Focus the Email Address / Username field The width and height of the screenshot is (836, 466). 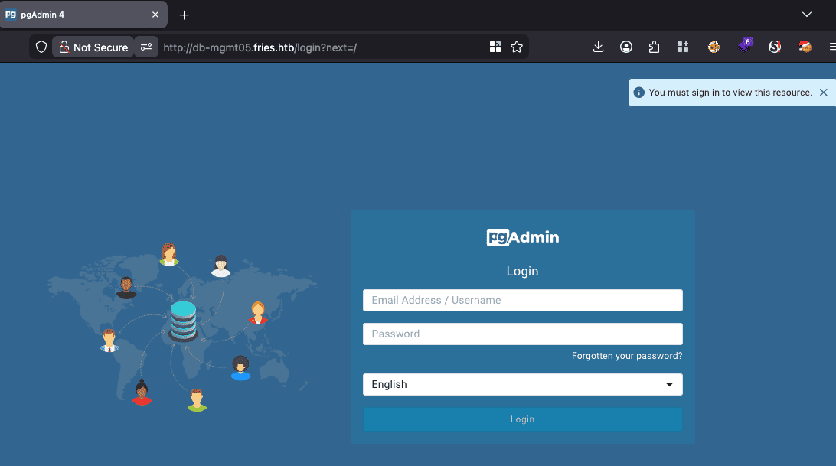[522, 300]
